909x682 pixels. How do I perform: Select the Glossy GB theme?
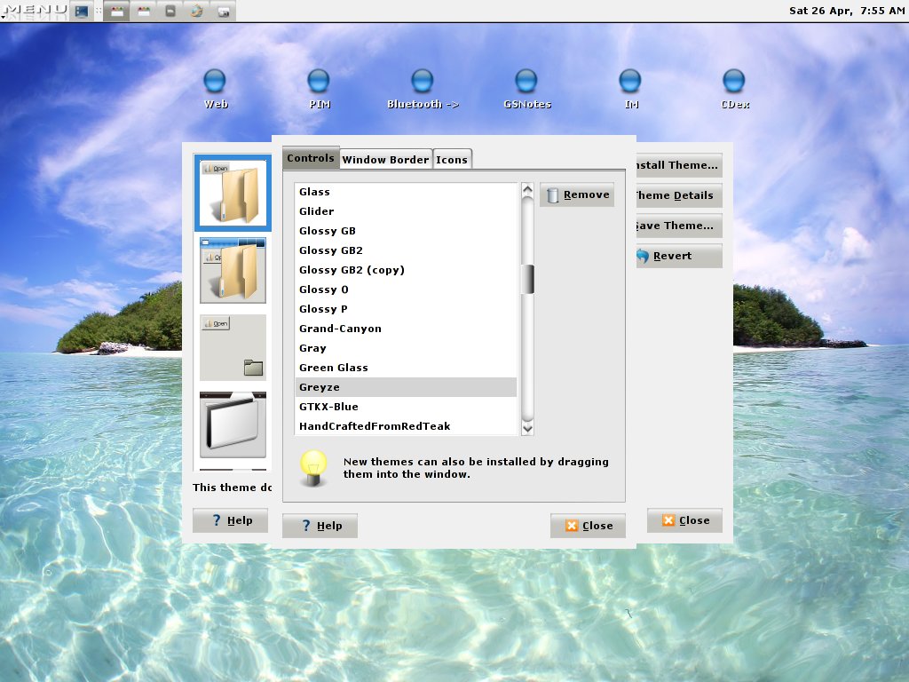pyautogui.click(x=406, y=231)
